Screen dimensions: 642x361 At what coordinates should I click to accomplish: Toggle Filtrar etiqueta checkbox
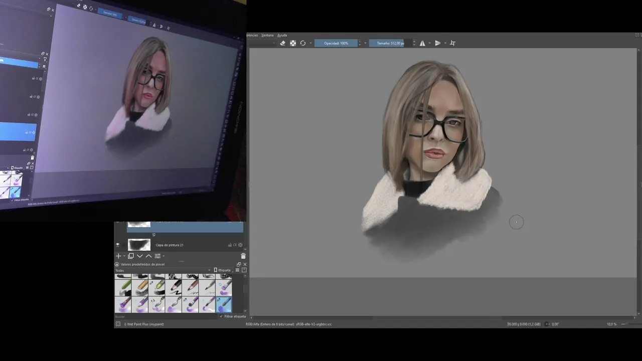pos(233,316)
